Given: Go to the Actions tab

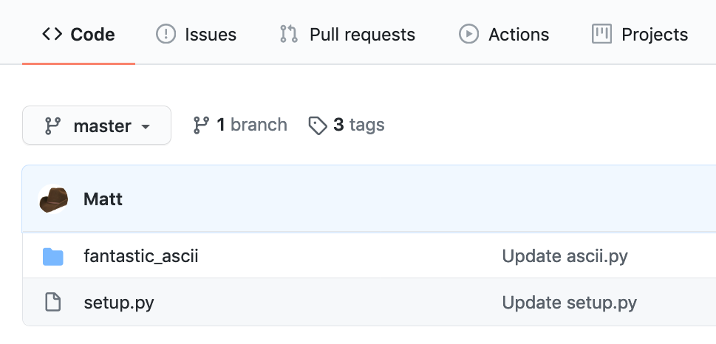Looking at the screenshot, I should click(x=519, y=35).
